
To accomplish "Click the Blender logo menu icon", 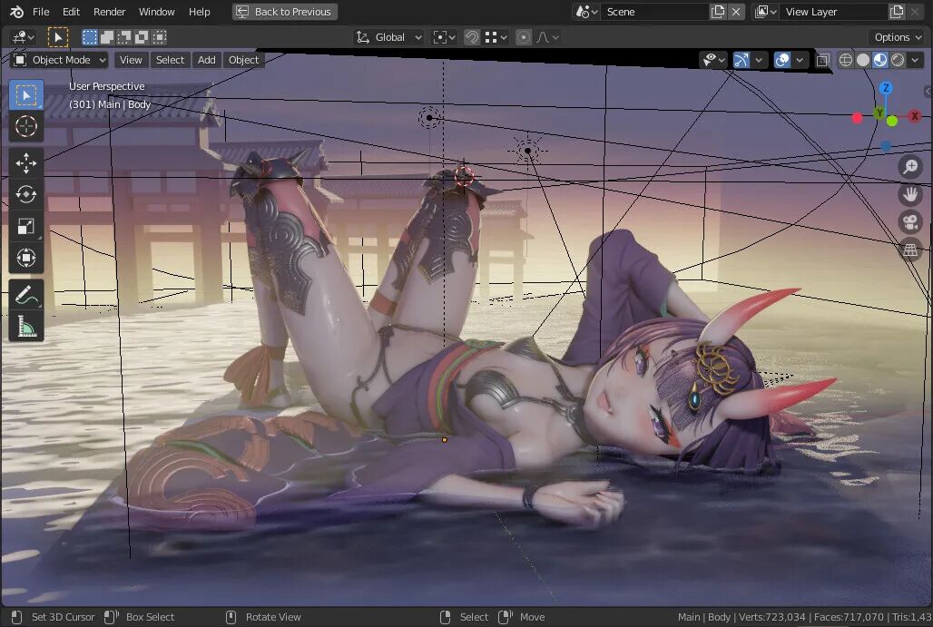I will coord(16,12).
